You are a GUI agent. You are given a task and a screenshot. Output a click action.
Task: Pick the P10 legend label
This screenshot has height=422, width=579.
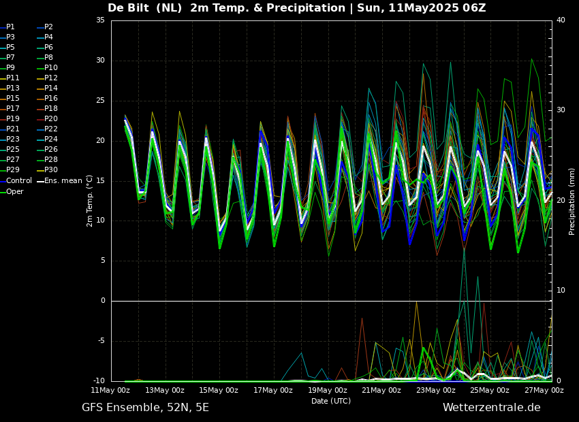(51, 68)
